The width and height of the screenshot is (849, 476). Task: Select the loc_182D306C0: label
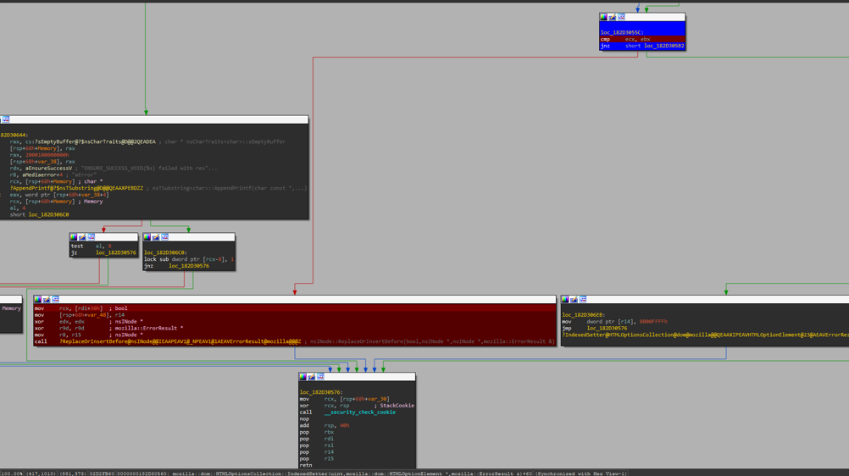tap(165, 253)
